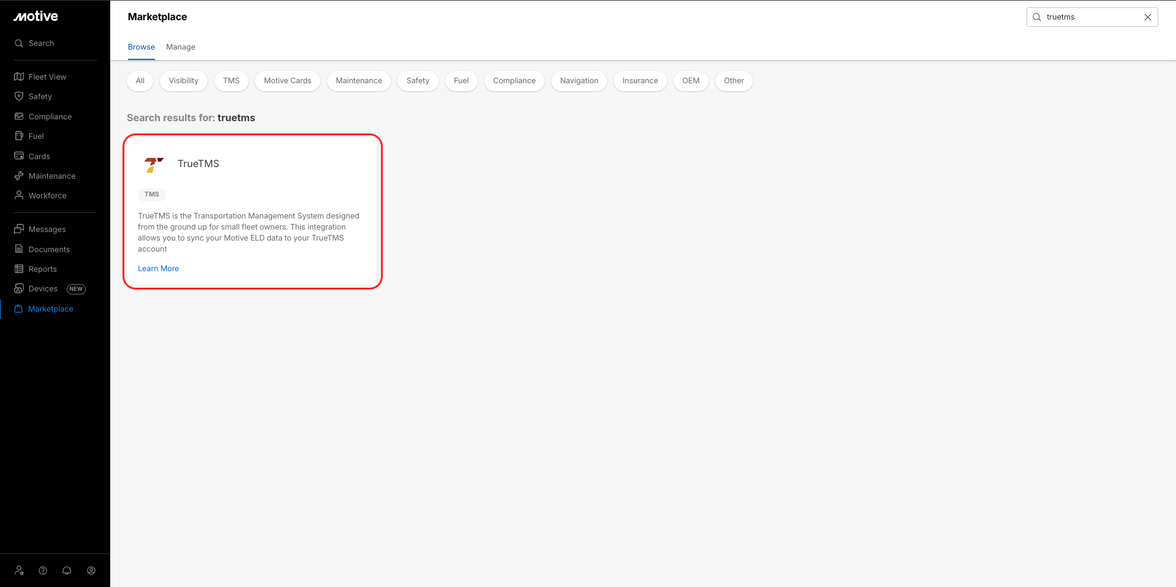Click the Marketplace bag icon
The width and height of the screenshot is (1176, 587).
click(x=18, y=308)
